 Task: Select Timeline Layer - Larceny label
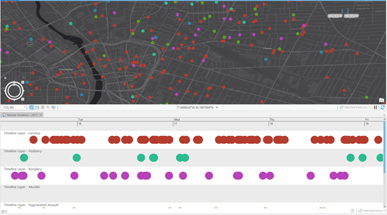click(22, 133)
